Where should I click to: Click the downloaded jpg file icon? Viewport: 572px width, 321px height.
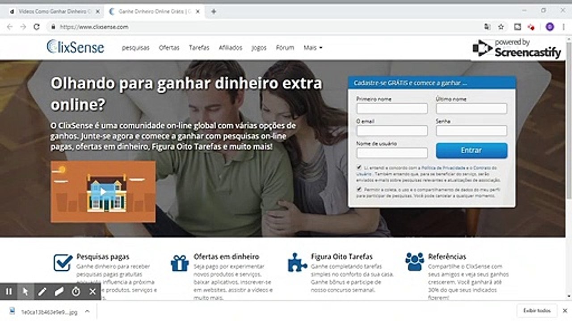(13, 311)
